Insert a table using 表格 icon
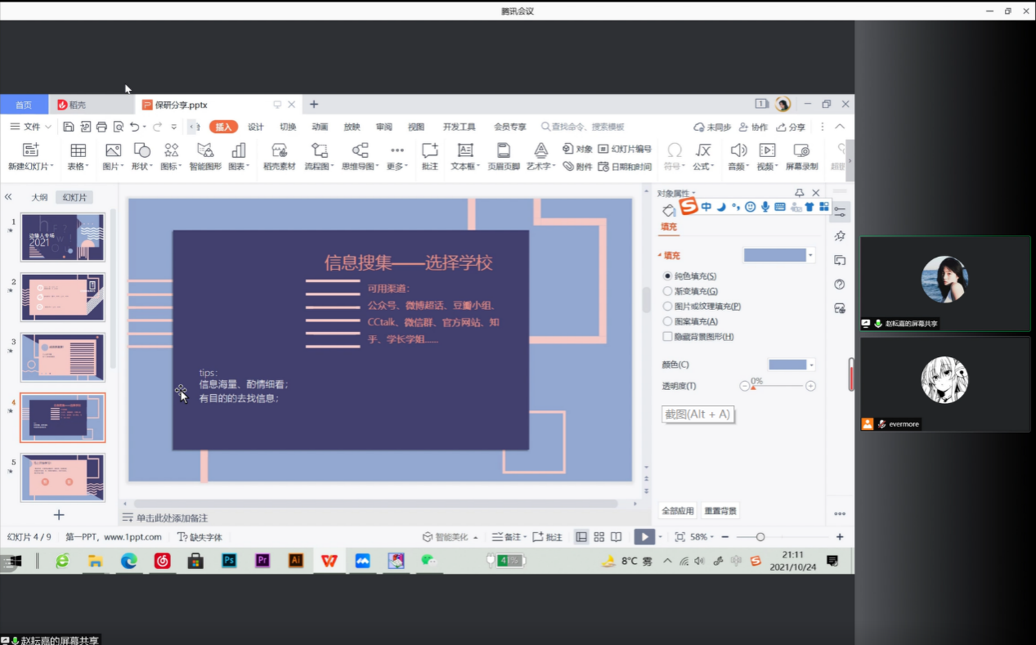1036x645 pixels. (x=78, y=150)
